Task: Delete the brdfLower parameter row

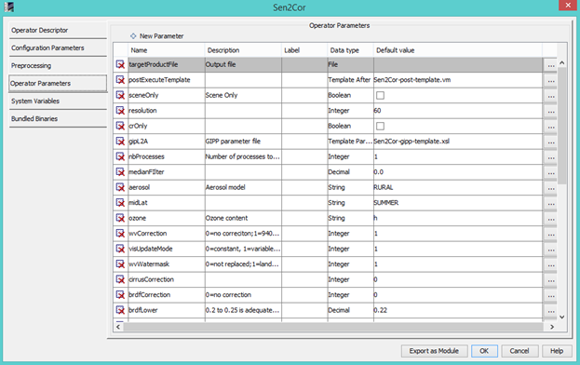Action: pyautogui.click(x=120, y=310)
